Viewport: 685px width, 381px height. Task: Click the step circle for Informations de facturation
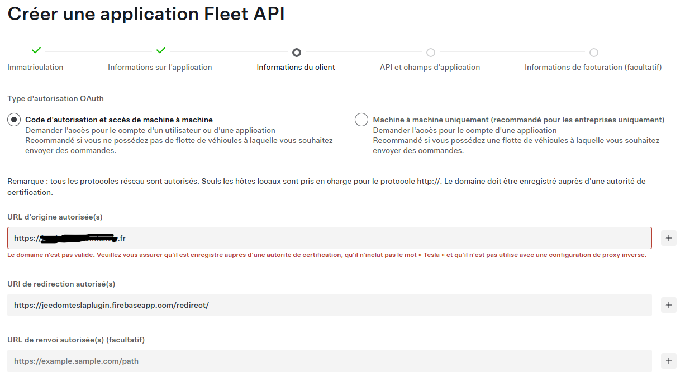tap(594, 53)
